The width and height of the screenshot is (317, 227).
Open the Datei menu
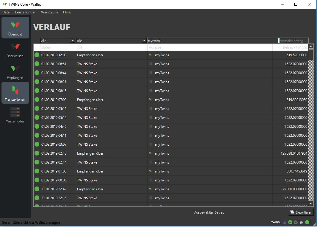pyautogui.click(x=7, y=12)
